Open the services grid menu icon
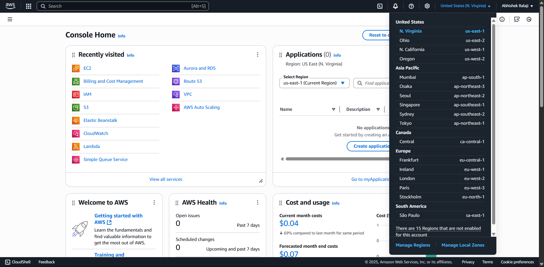544x267 pixels. tap(29, 6)
